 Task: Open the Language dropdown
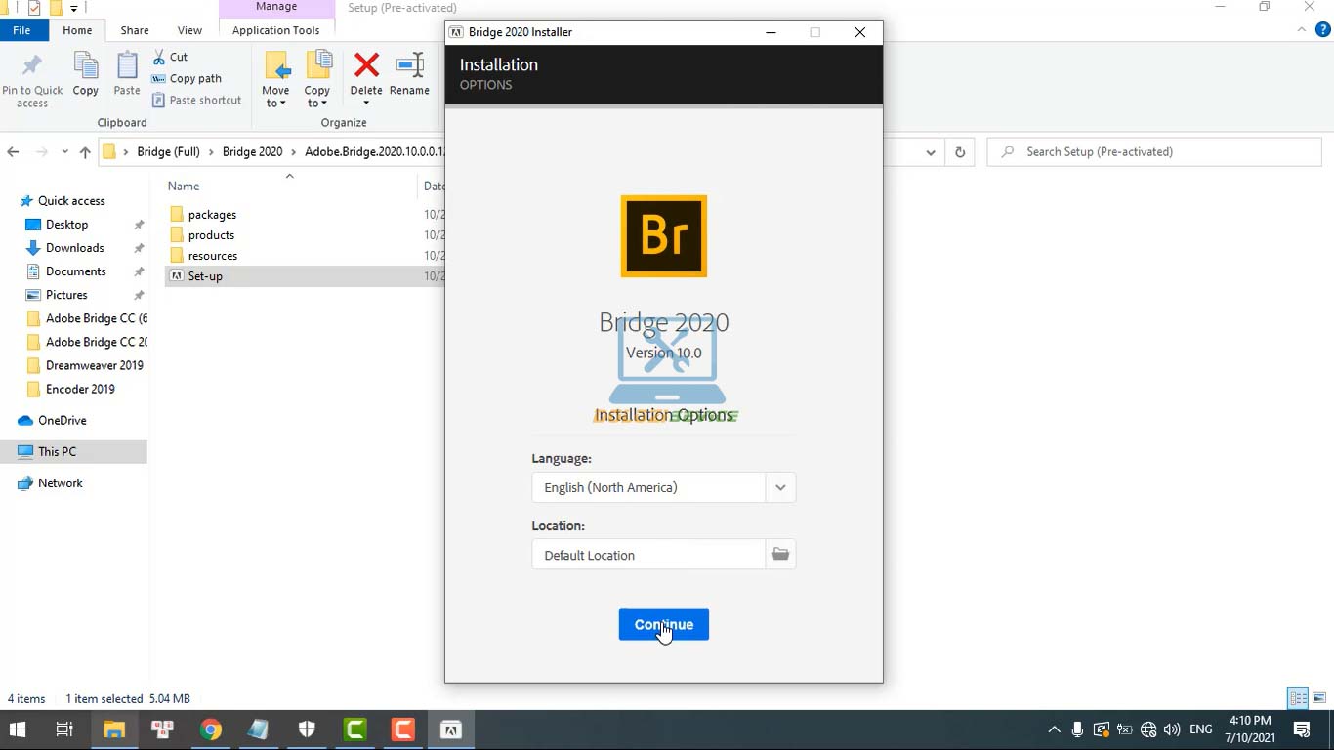coord(780,487)
